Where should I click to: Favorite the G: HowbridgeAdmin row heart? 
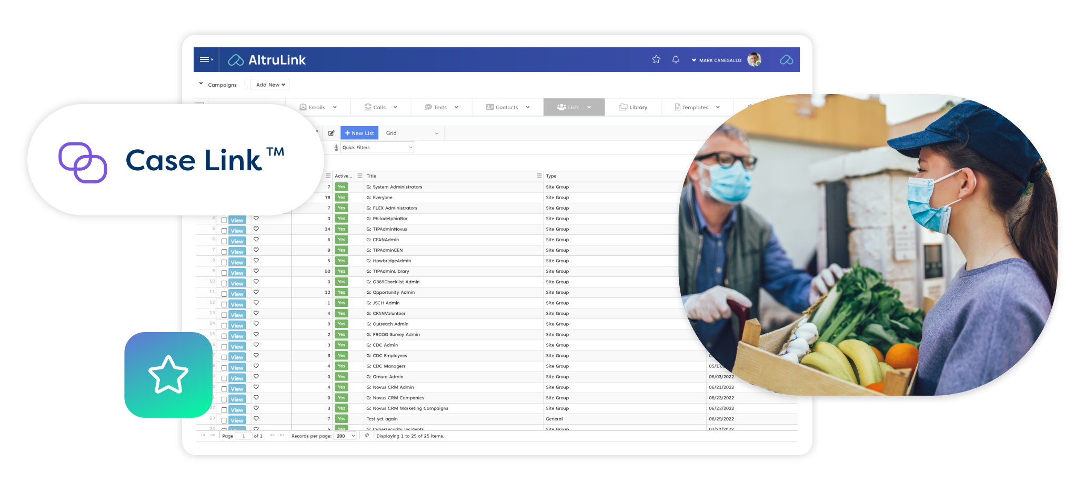[x=256, y=260]
